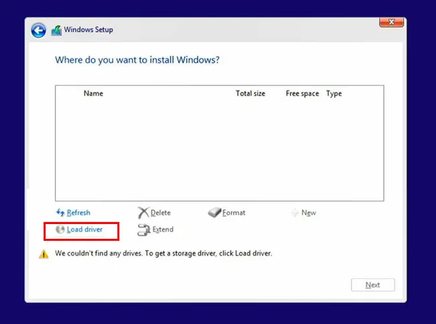Click the Total size column header

[x=250, y=94]
